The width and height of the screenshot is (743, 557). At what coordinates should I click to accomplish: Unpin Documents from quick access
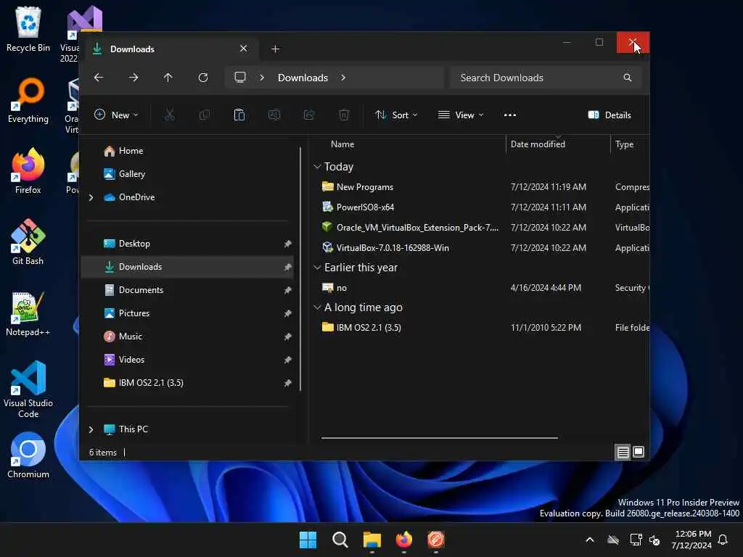(287, 290)
